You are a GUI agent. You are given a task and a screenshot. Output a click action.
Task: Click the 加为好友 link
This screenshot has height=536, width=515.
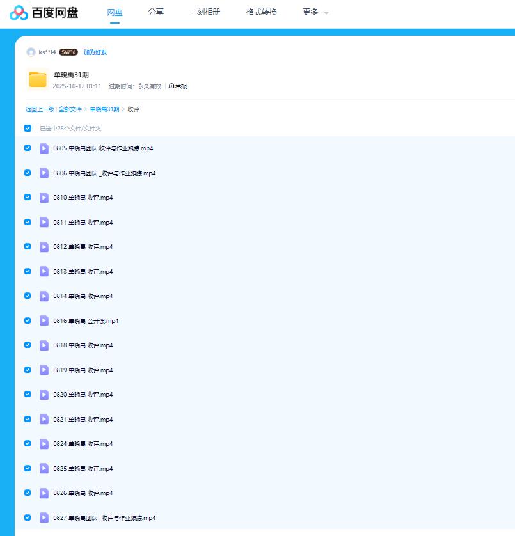pyautogui.click(x=95, y=52)
